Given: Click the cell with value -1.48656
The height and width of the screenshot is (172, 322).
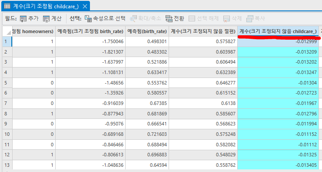Looking at the screenshot, I should pyautogui.click(x=90, y=83).
